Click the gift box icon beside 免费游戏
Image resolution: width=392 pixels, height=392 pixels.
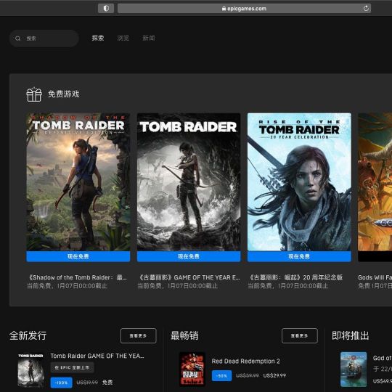(x=34, y=94)
